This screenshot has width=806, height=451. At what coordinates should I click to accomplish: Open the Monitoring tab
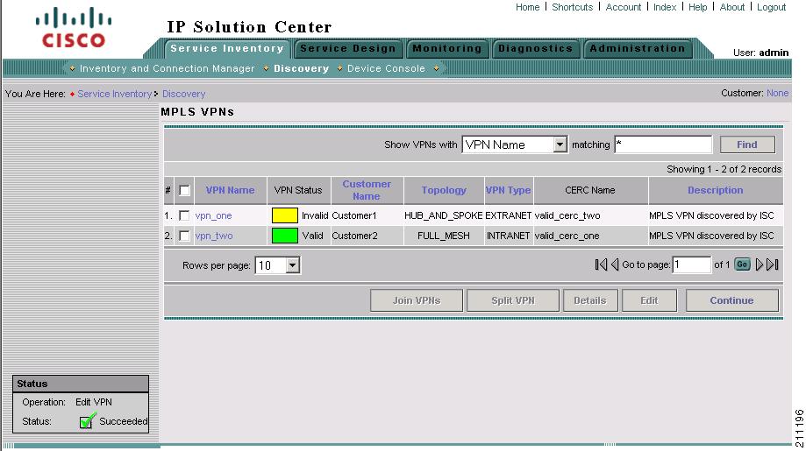[447, 49]
